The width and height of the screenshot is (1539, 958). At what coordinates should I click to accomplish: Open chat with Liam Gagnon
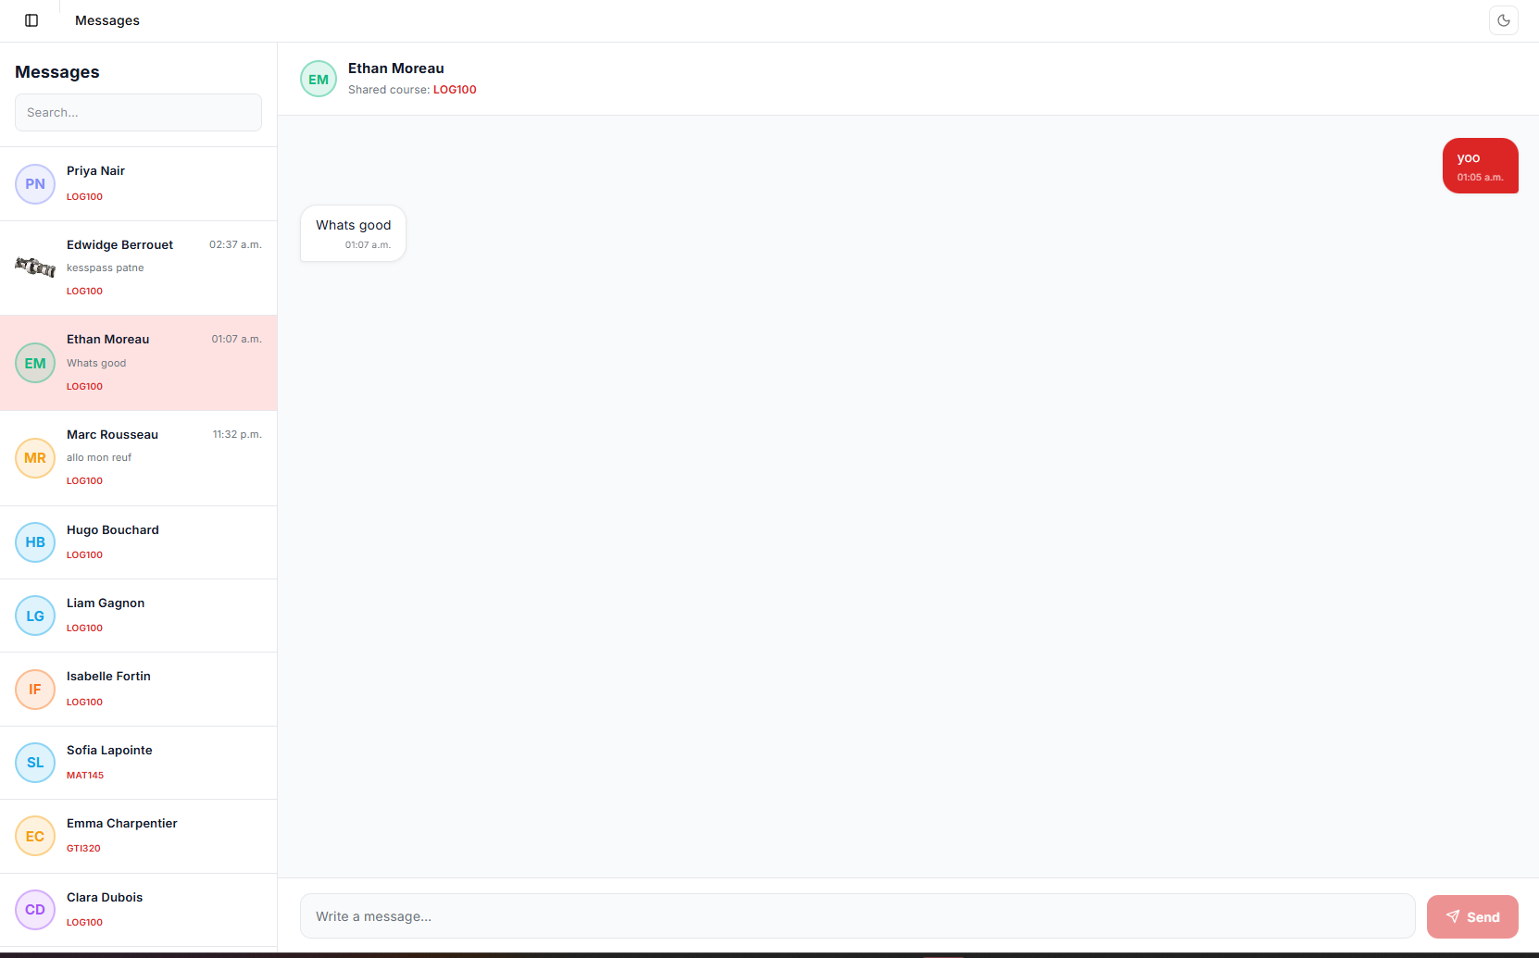click(x=138, y=616)
